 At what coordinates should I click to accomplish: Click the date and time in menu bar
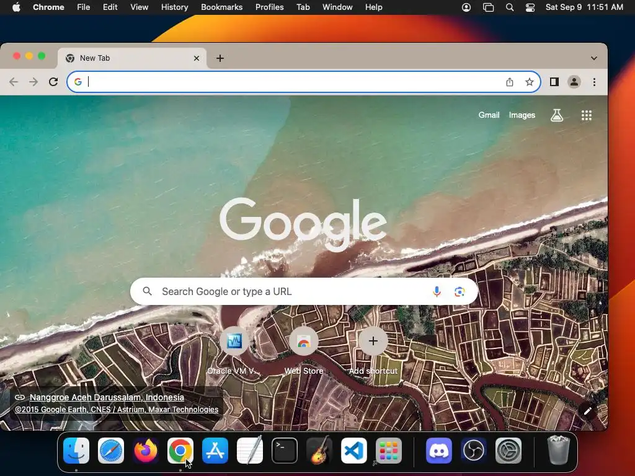coord(584,7)
